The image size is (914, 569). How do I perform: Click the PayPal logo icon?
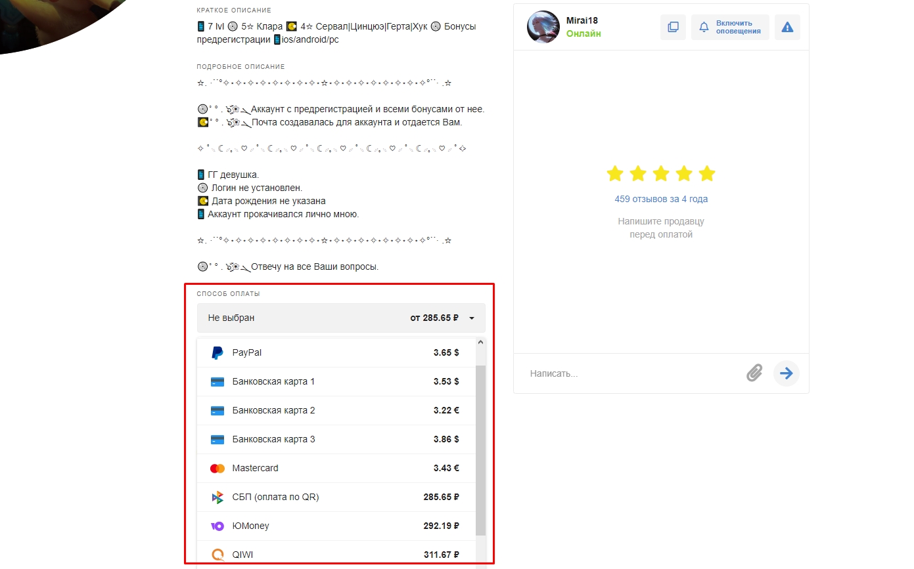pyautogui.click(x=217, y=353)
